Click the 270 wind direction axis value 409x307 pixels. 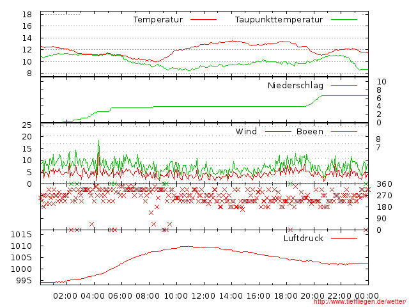point(384,196)
